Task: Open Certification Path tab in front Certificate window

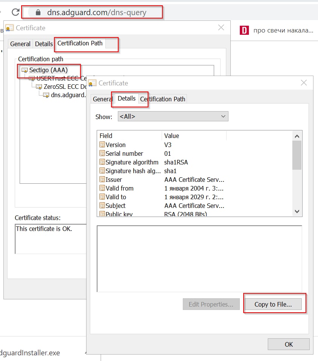Action: coord(163,99)
